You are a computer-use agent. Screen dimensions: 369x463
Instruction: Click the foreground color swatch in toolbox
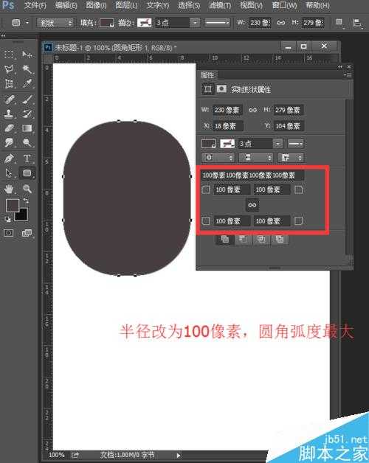coord(13,205)
